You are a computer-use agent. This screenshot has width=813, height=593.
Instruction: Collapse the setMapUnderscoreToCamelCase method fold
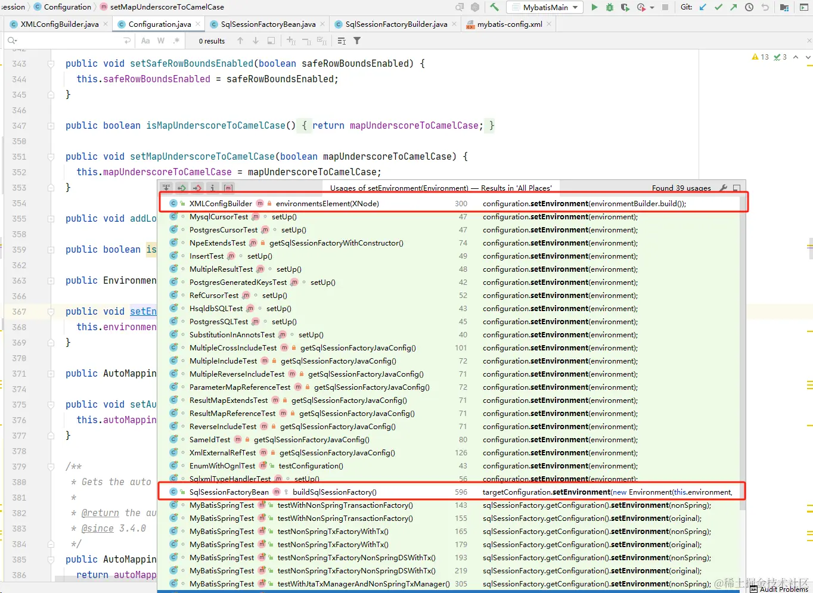pos(51,157)
